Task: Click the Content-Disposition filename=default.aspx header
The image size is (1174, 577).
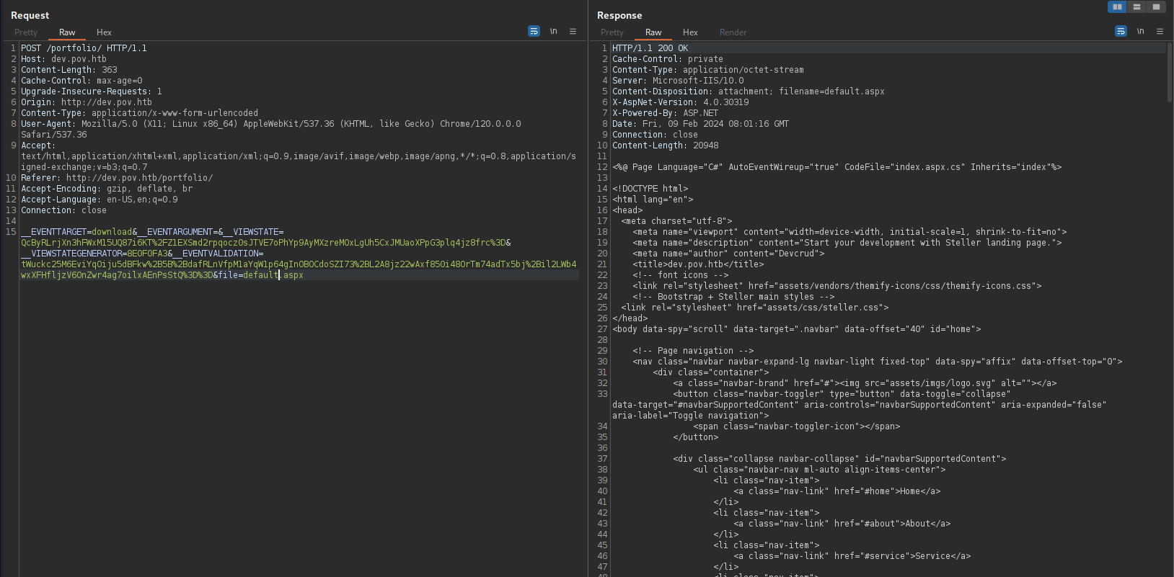Action: [749, 91]
